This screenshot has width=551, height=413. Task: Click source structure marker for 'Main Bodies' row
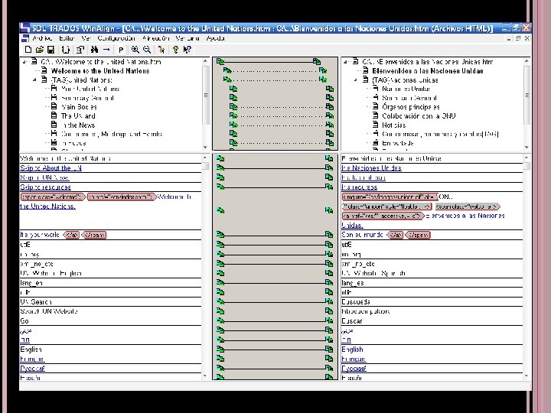pos(233,106)
